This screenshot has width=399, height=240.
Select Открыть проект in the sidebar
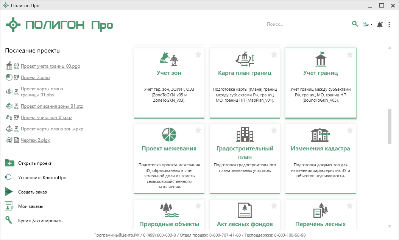pyautogui.click(x=34, y=163)
